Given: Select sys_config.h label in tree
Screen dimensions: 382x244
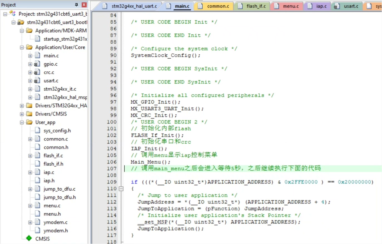Looking at the screenshot, I should (x=57, y=131).
